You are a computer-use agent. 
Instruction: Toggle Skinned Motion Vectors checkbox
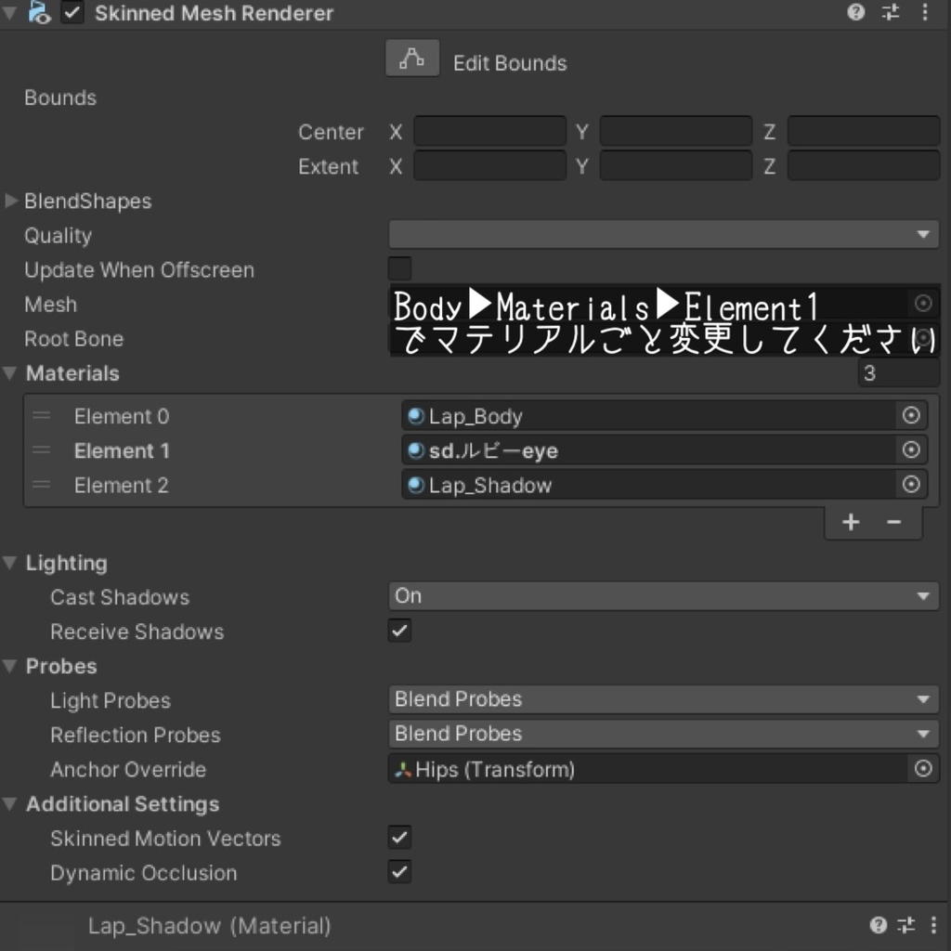point(399,838)
